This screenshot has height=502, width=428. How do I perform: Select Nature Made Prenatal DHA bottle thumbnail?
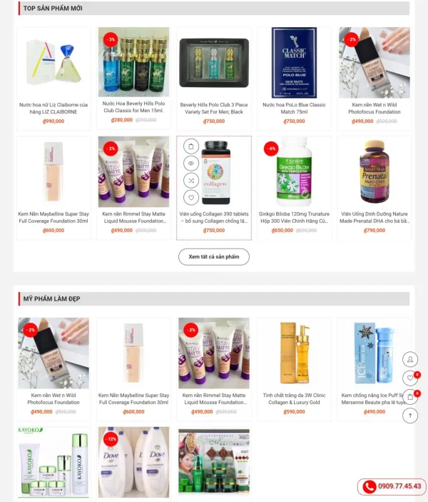click(374, 172)
